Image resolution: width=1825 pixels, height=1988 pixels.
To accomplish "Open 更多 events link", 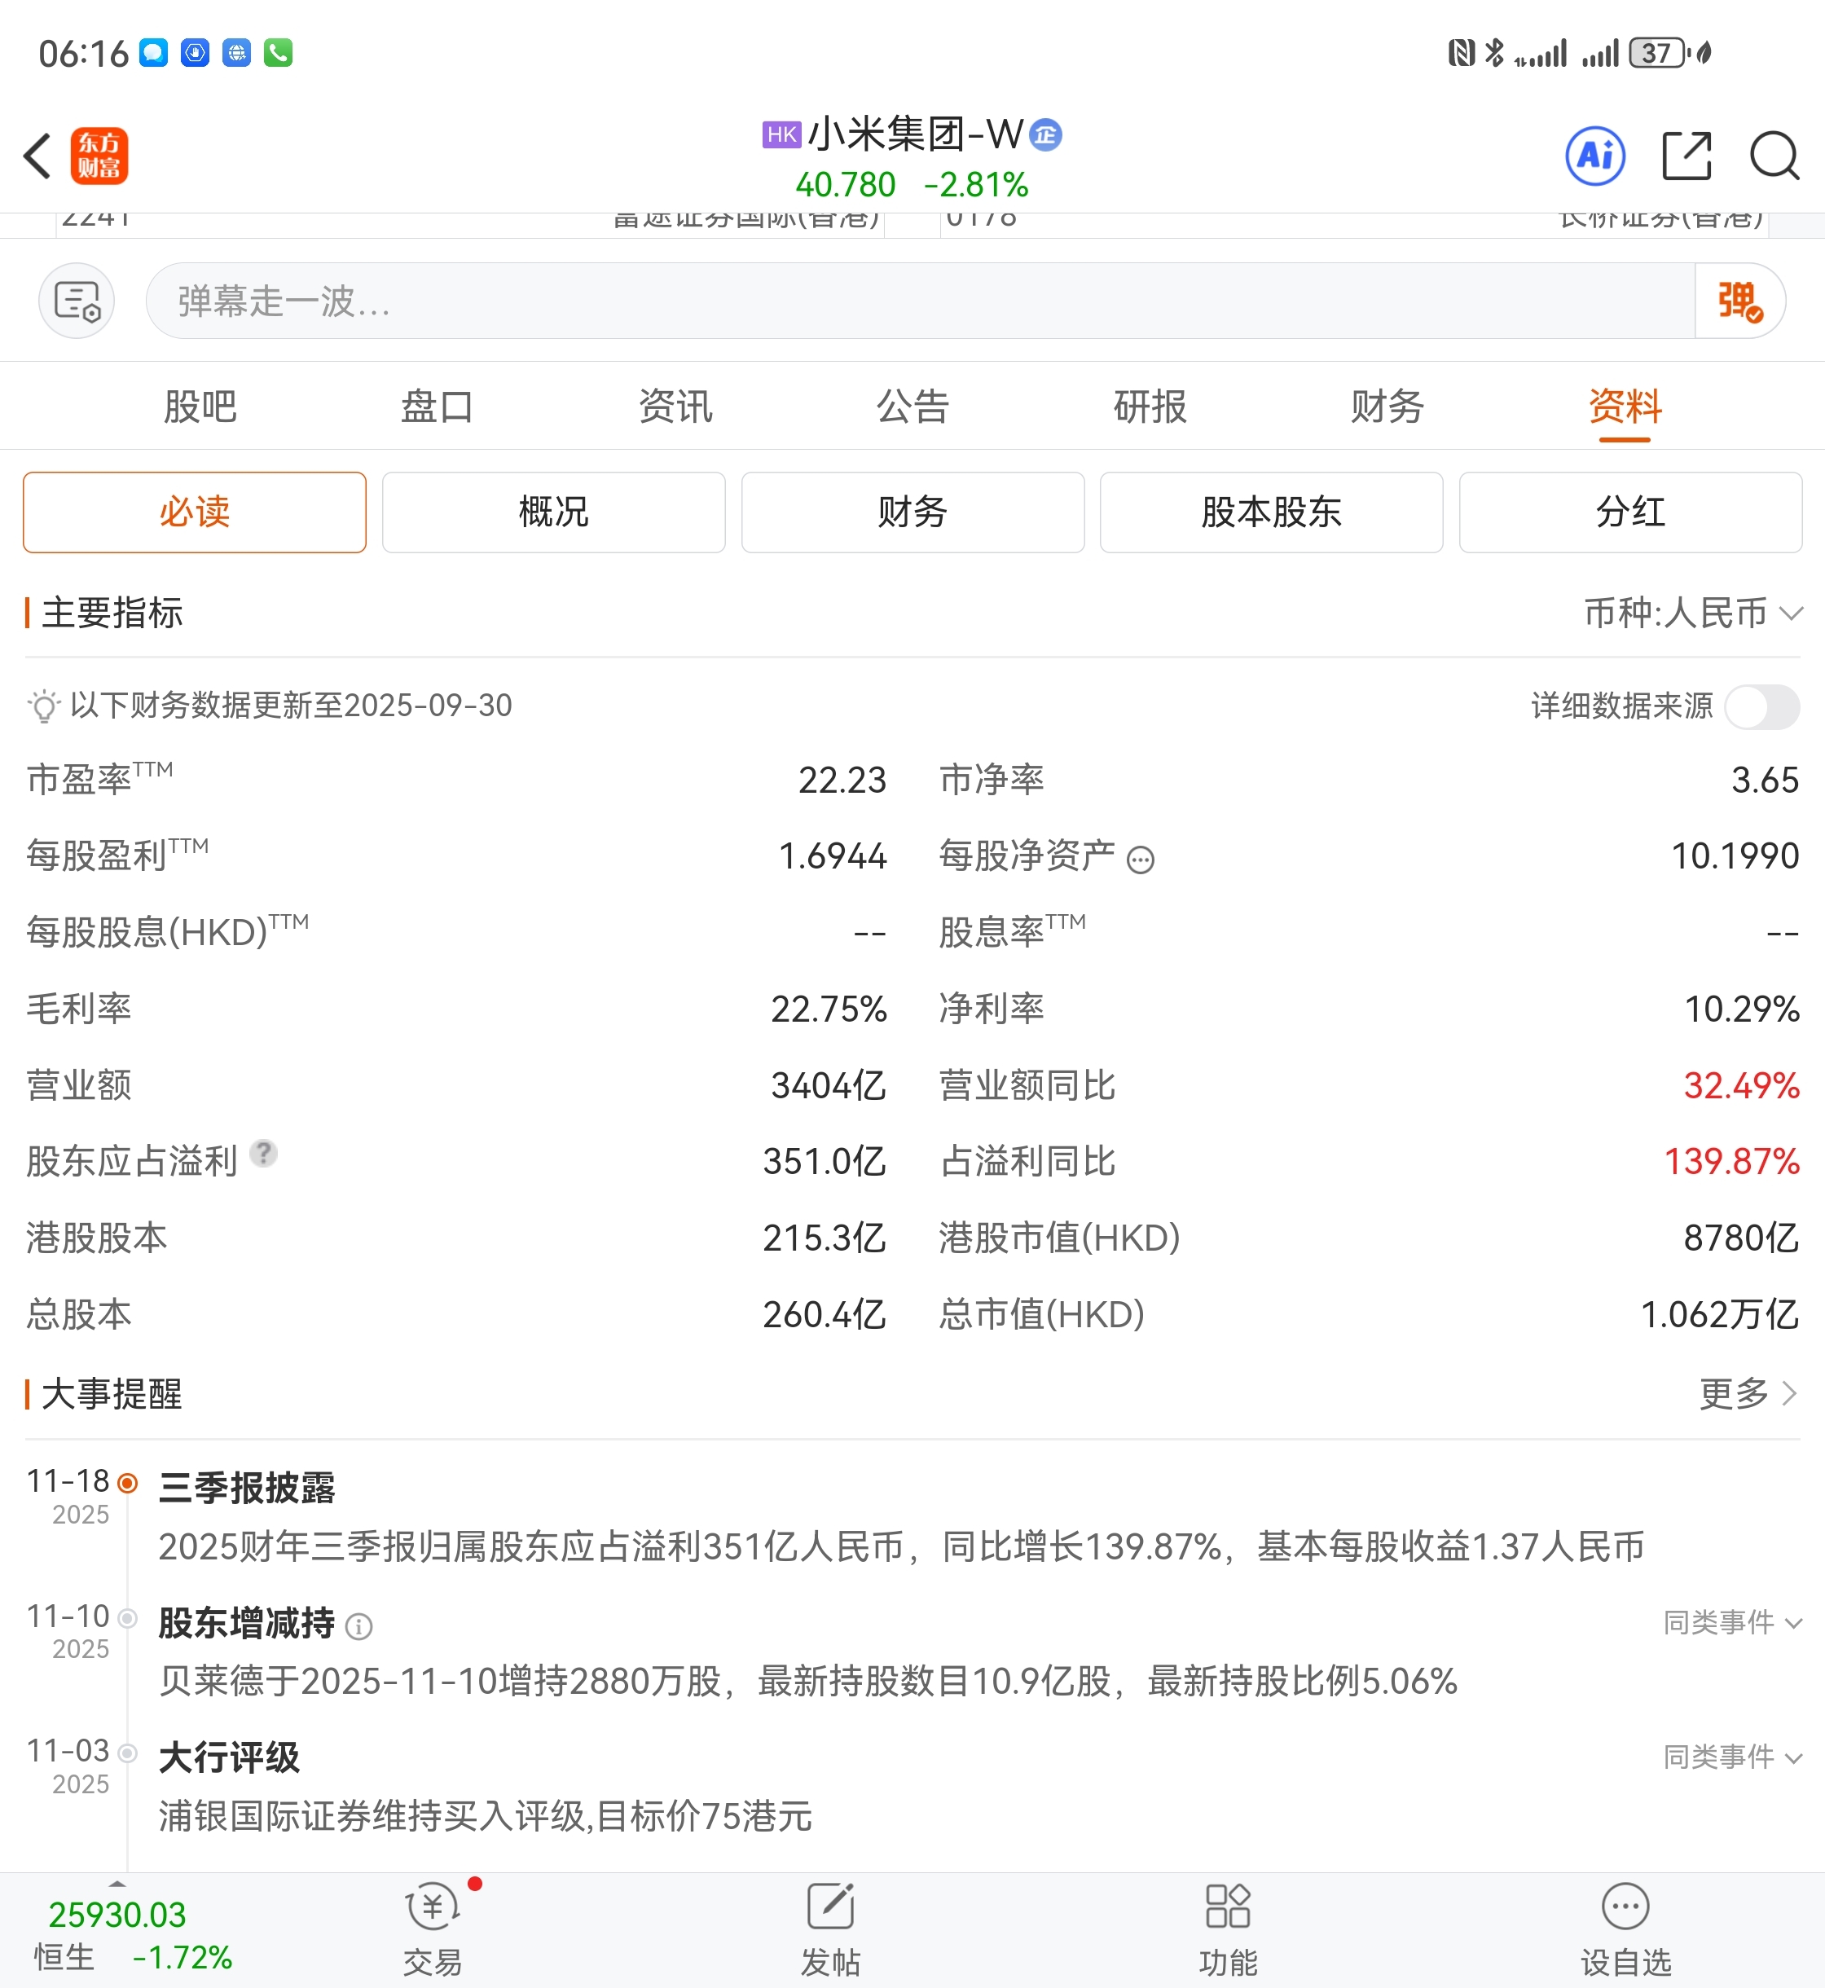I will (1746, 1393).
